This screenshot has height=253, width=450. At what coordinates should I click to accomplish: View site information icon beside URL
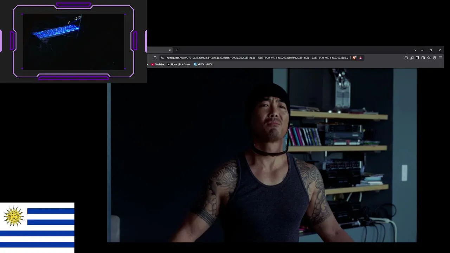click(x=162, y=58)
